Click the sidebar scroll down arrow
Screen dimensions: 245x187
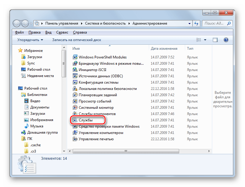pos(64,151)
